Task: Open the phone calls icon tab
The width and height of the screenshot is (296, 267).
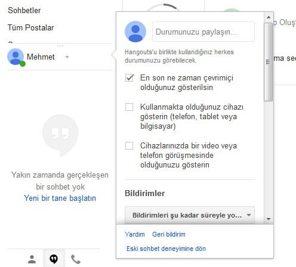Action: click(x=76, y=259)
